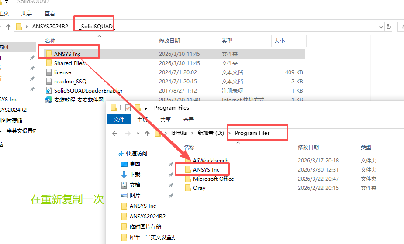Go back in the Program Files window

pyautogui.click(x=115, y=133)
